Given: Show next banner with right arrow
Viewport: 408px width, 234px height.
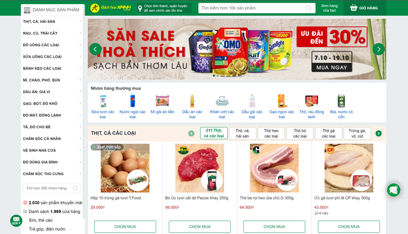Looking at the screenshot, I should point(379,49).
